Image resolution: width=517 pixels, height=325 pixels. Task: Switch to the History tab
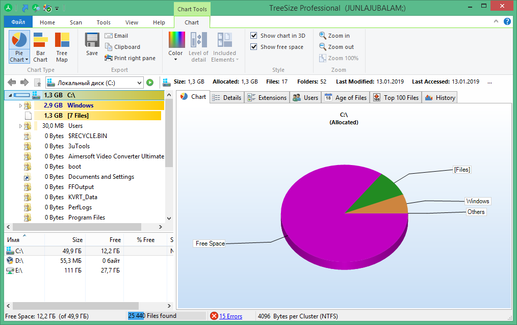coord(440,97)
